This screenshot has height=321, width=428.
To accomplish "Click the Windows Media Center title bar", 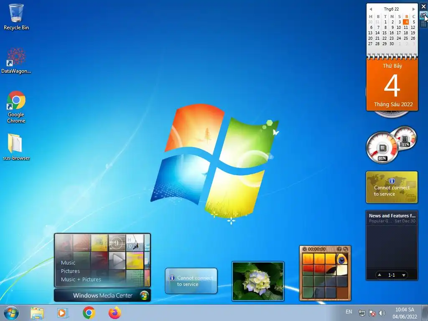I will [102, 296].
